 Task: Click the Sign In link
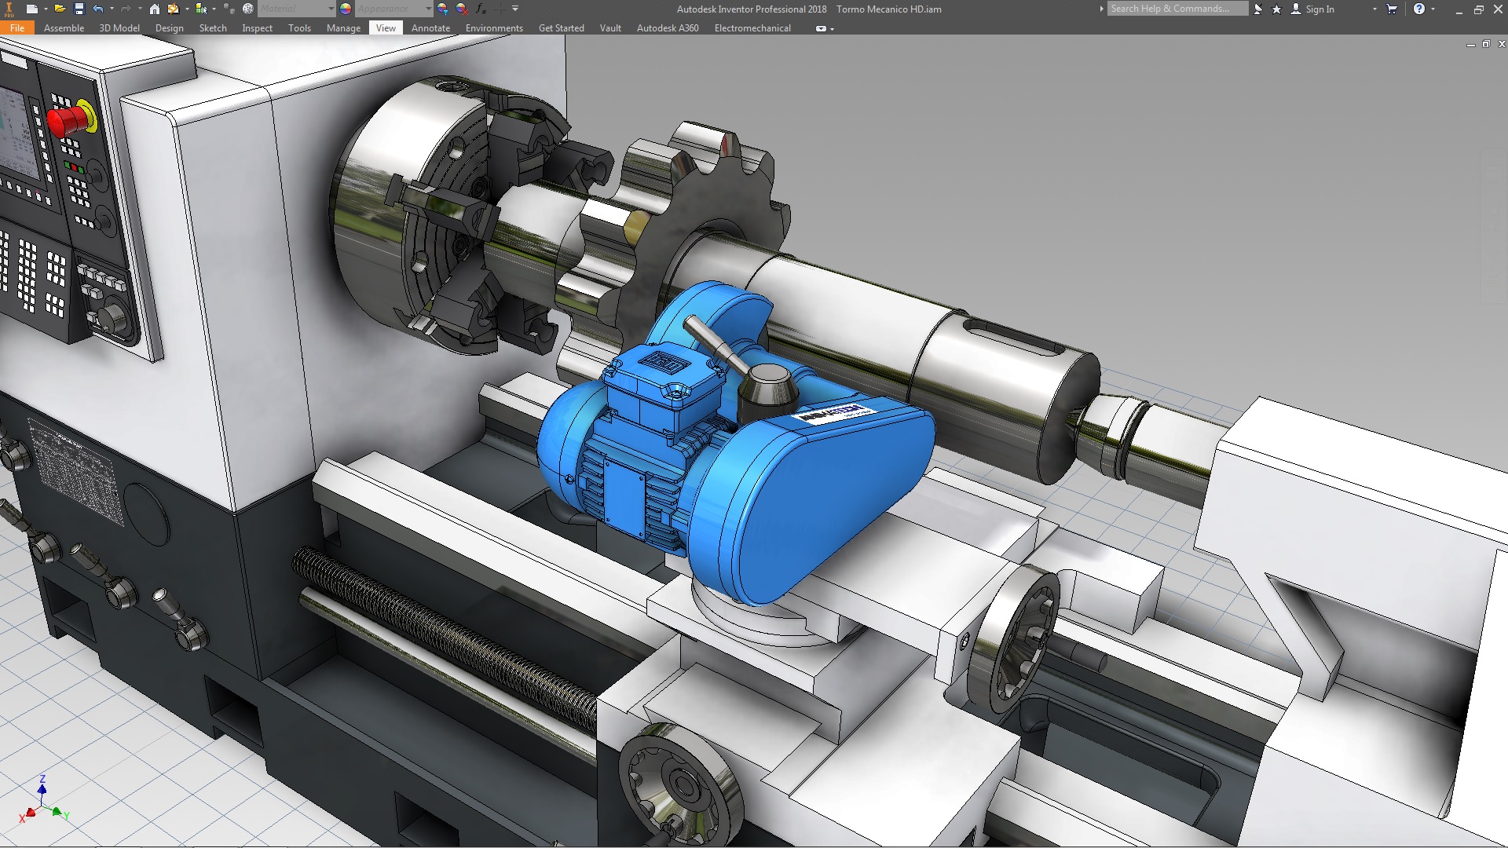pyautogui.click(x=1319, y=9)
